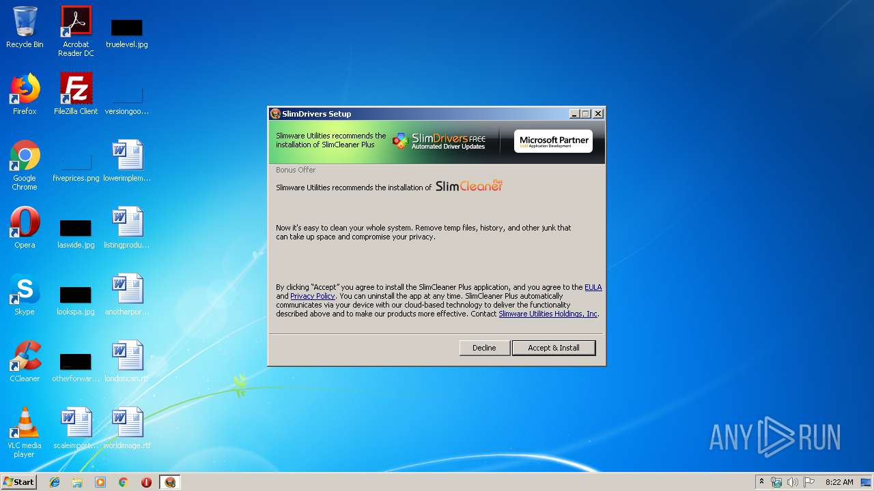Open Firefox desktop shortcut
The height and width of the screenshot is (491, 874).
click(x=25, y=94)
